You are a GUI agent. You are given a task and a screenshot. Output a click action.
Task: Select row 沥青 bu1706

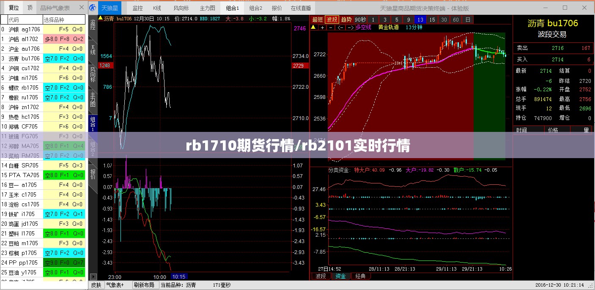(x=43, y=58)
